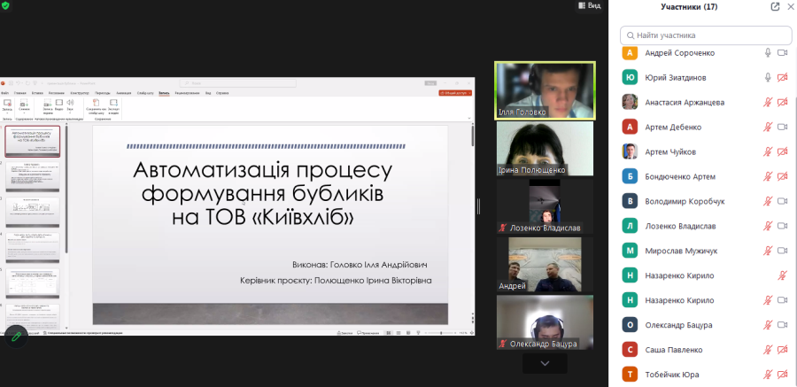Open the Файл tab in PowerPoint
The image size is (797, 387).
(4, 93)
